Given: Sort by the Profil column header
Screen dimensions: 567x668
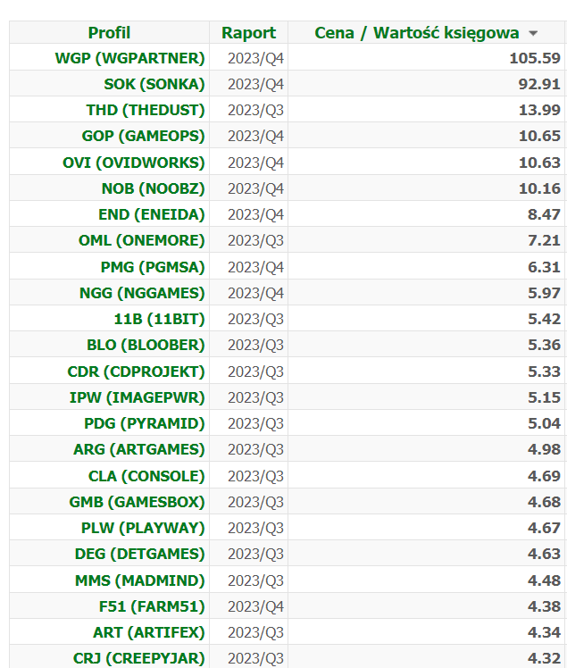Looking at the screenshot, I should (109, 33).
